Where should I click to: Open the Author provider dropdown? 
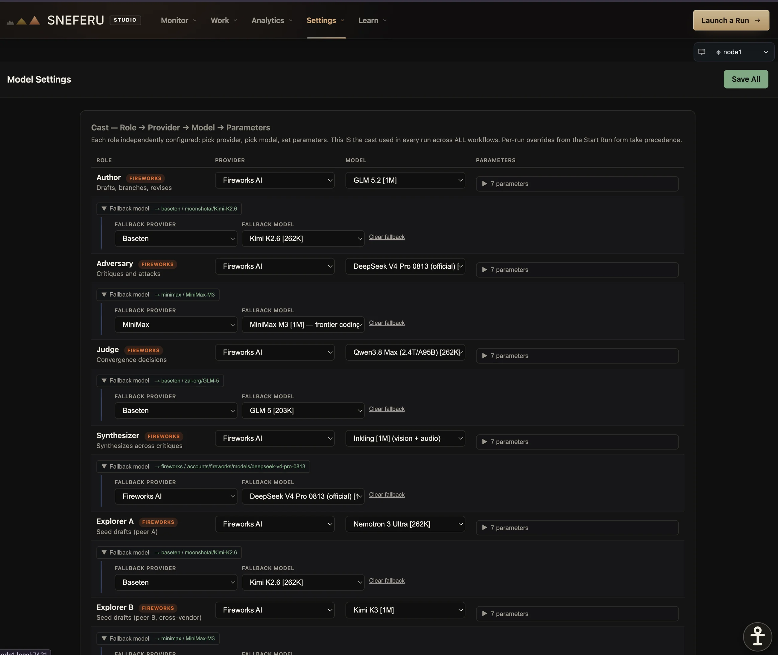(x=274, y=180)
